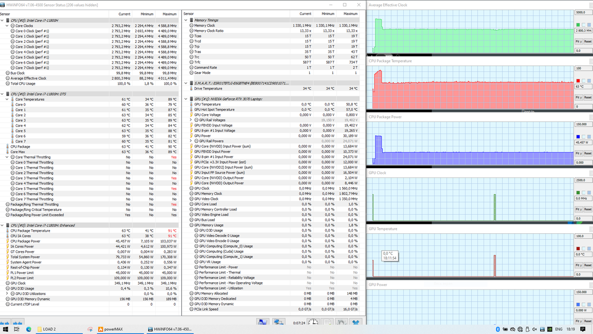This screenshot has height=334, width=593.
Task: Click the expand-columns arrows icon in bottom toolbar
Action: 6,323
